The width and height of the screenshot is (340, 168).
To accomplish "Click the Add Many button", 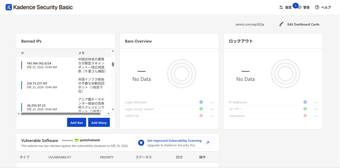I will click(99, 122).
